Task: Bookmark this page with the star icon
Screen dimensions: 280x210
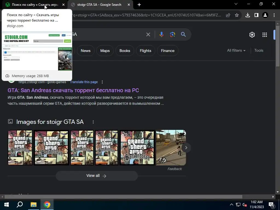Action: [237, 15]
